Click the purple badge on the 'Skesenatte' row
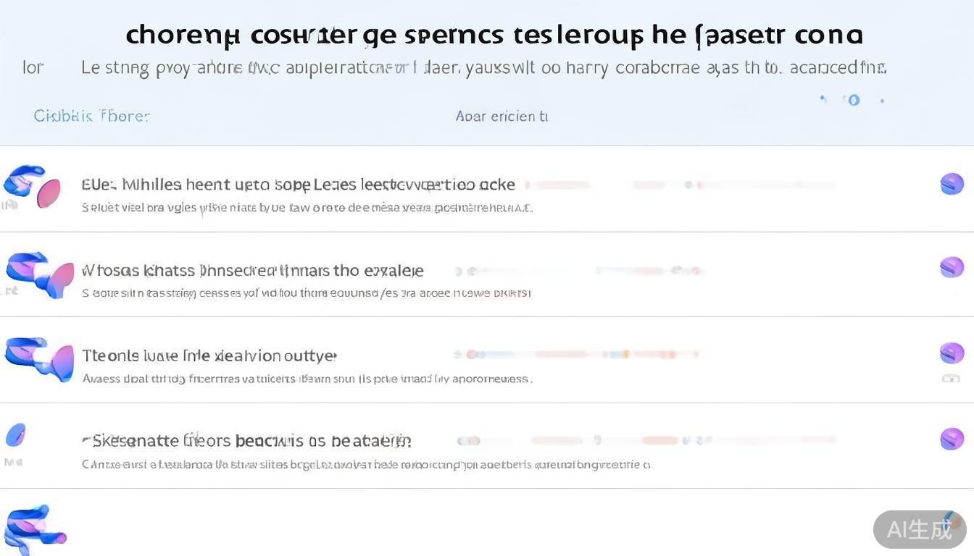The width and height of the screenshot is (974, 556). point(952,439)
